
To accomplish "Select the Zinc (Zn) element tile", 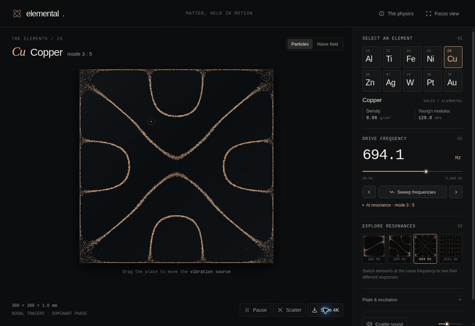I will [371, 81].
